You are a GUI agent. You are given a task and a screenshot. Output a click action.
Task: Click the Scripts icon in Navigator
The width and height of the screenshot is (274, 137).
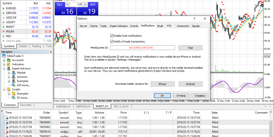click(9, 90)
